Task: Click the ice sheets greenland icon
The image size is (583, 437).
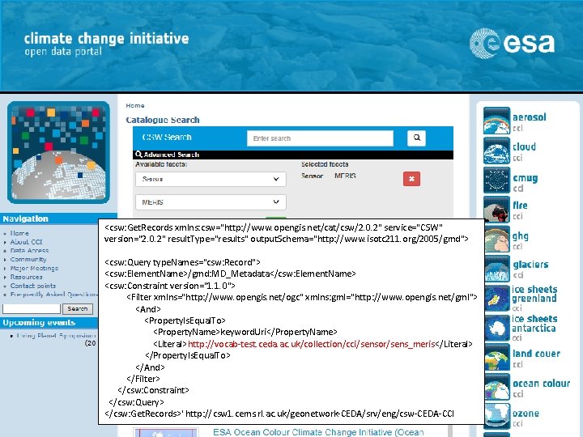Action: coord(496,298)
